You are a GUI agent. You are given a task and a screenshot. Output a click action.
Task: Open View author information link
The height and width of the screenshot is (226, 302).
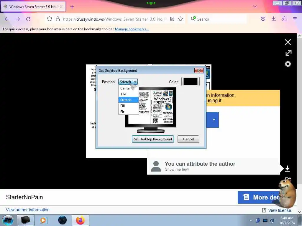tap(27, 210)
